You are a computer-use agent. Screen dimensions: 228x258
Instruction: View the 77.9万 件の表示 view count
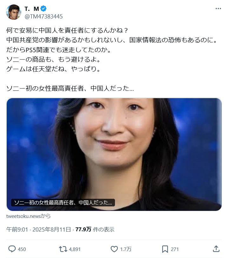(x=95, y=229)
